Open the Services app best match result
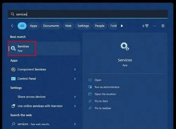The height and width of the screenshot is (129, 176). click(44, 49)
